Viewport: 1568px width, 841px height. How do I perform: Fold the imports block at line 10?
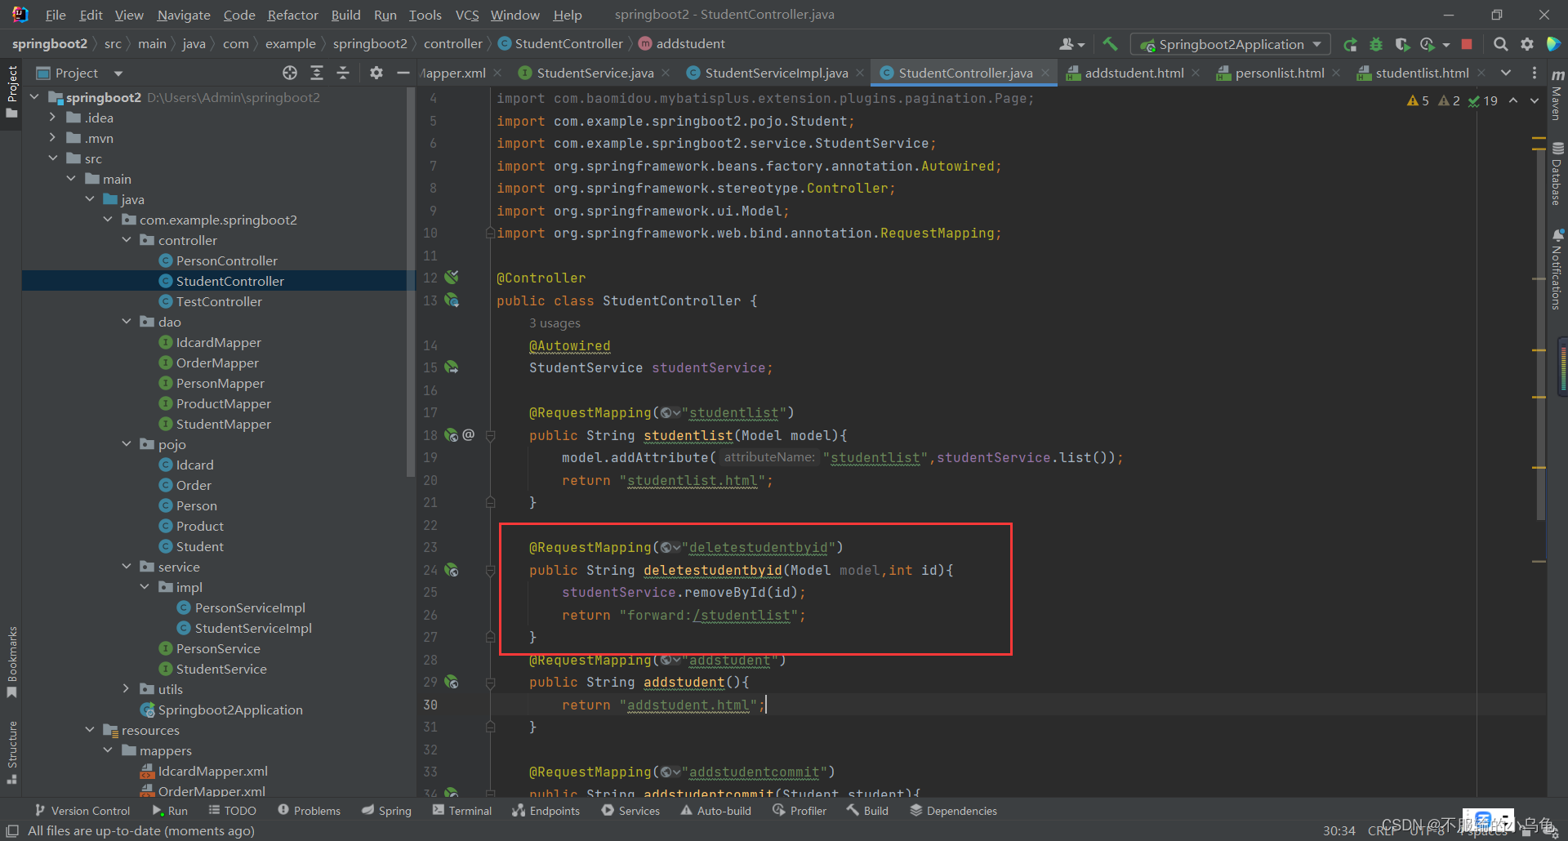pos(491,233)
